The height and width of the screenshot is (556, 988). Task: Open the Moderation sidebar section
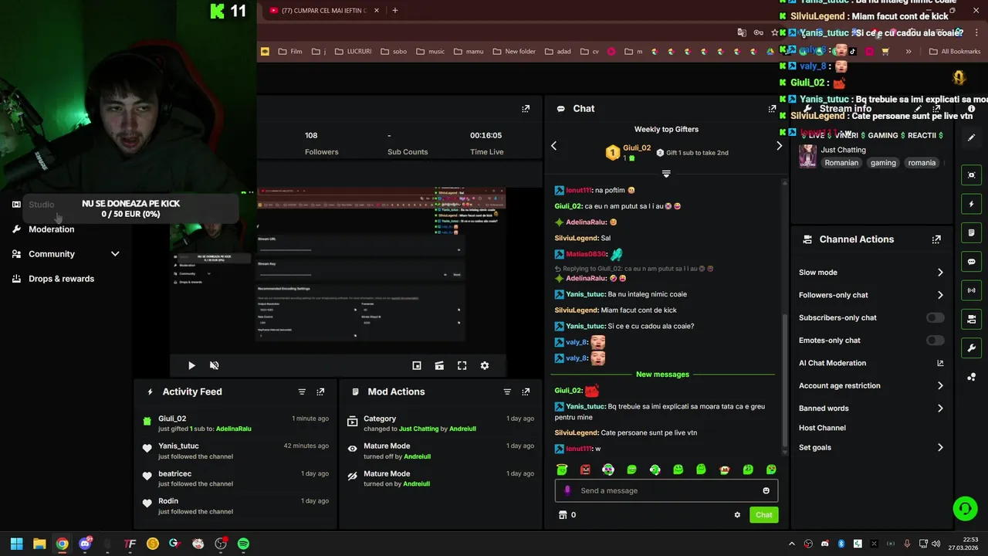click(51, 229)
